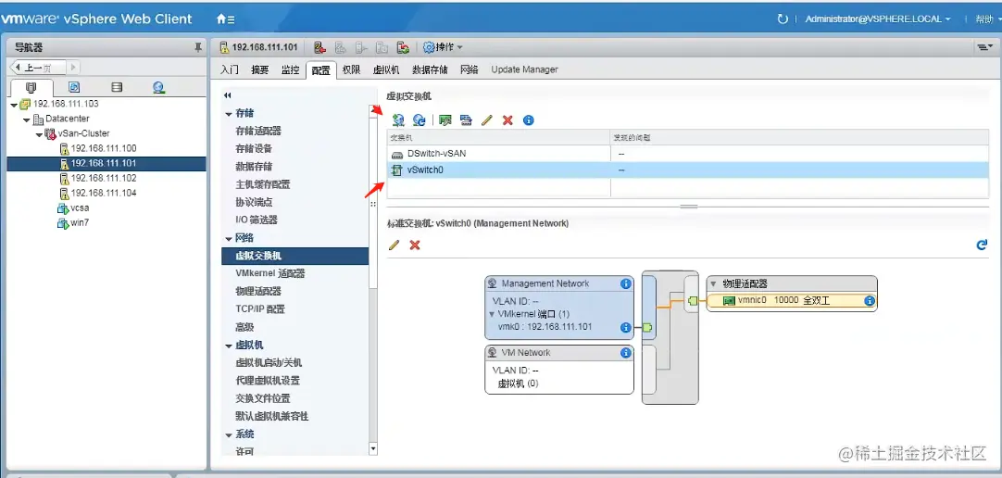The height and width of the screenshot is (478, 1002).
Task: Go back with the 上一页 button
Action: [36, 67]
